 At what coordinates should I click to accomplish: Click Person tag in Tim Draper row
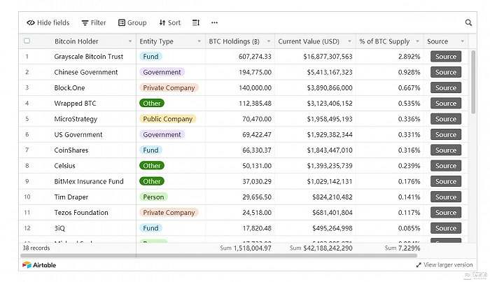pos(153,197)
